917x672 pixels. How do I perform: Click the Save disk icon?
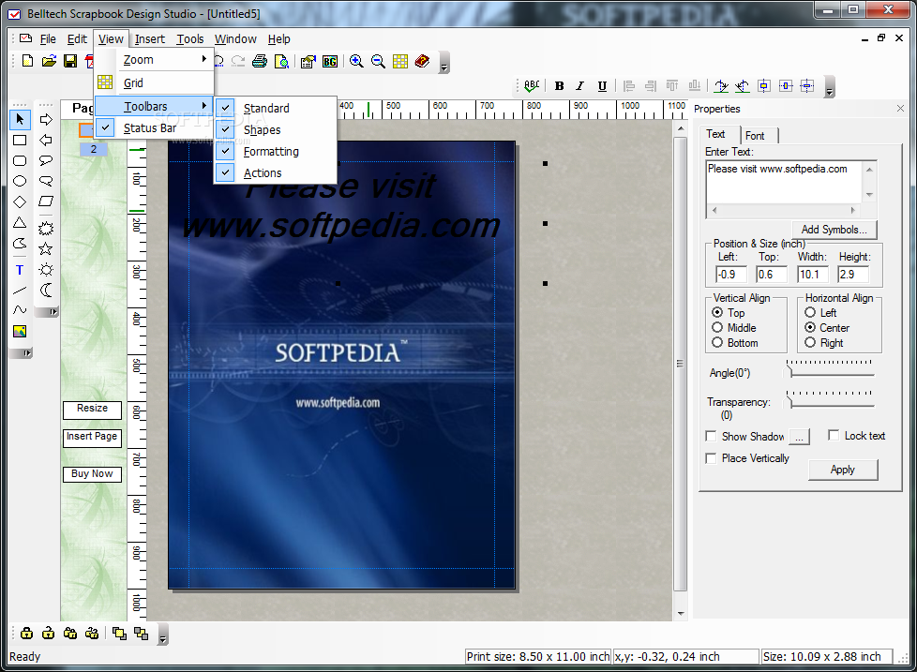click(70, 61)
